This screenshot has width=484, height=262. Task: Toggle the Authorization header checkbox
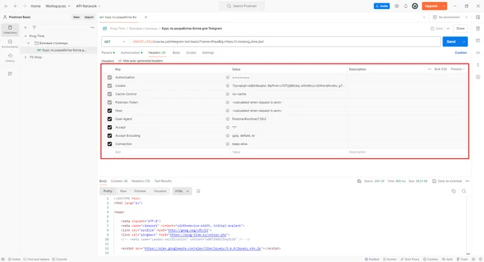click(x=109, y=77)
